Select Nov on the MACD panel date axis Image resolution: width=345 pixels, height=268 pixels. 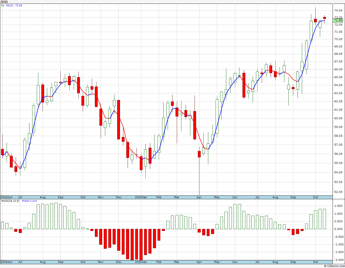coord(101,262)
